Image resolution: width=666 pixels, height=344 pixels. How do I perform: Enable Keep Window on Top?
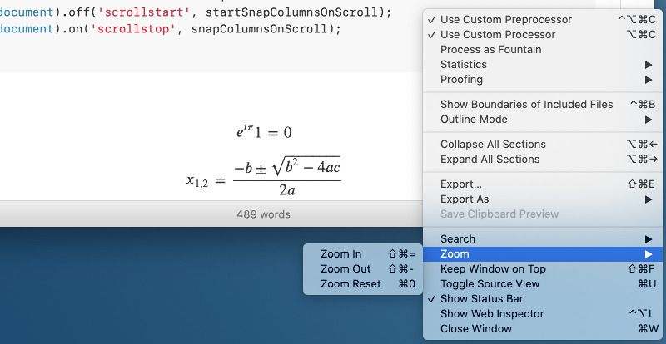[543, 269]
